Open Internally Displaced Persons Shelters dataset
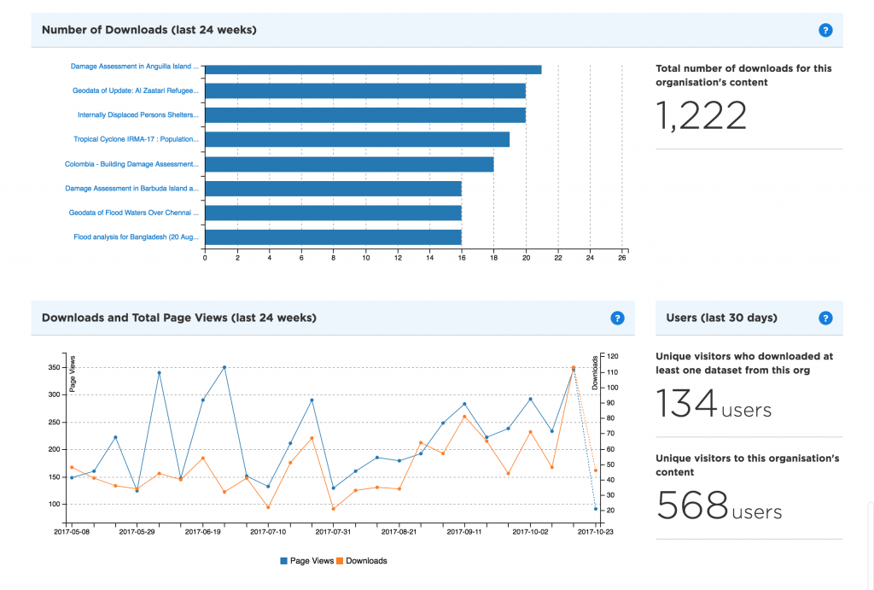Screen dimensions: 874x590 click(137, 114)
